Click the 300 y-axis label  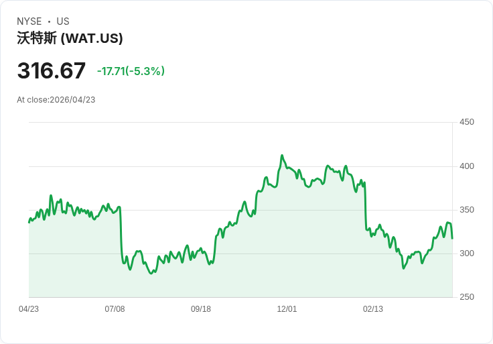pyautogui.click(x=466, y=253)
